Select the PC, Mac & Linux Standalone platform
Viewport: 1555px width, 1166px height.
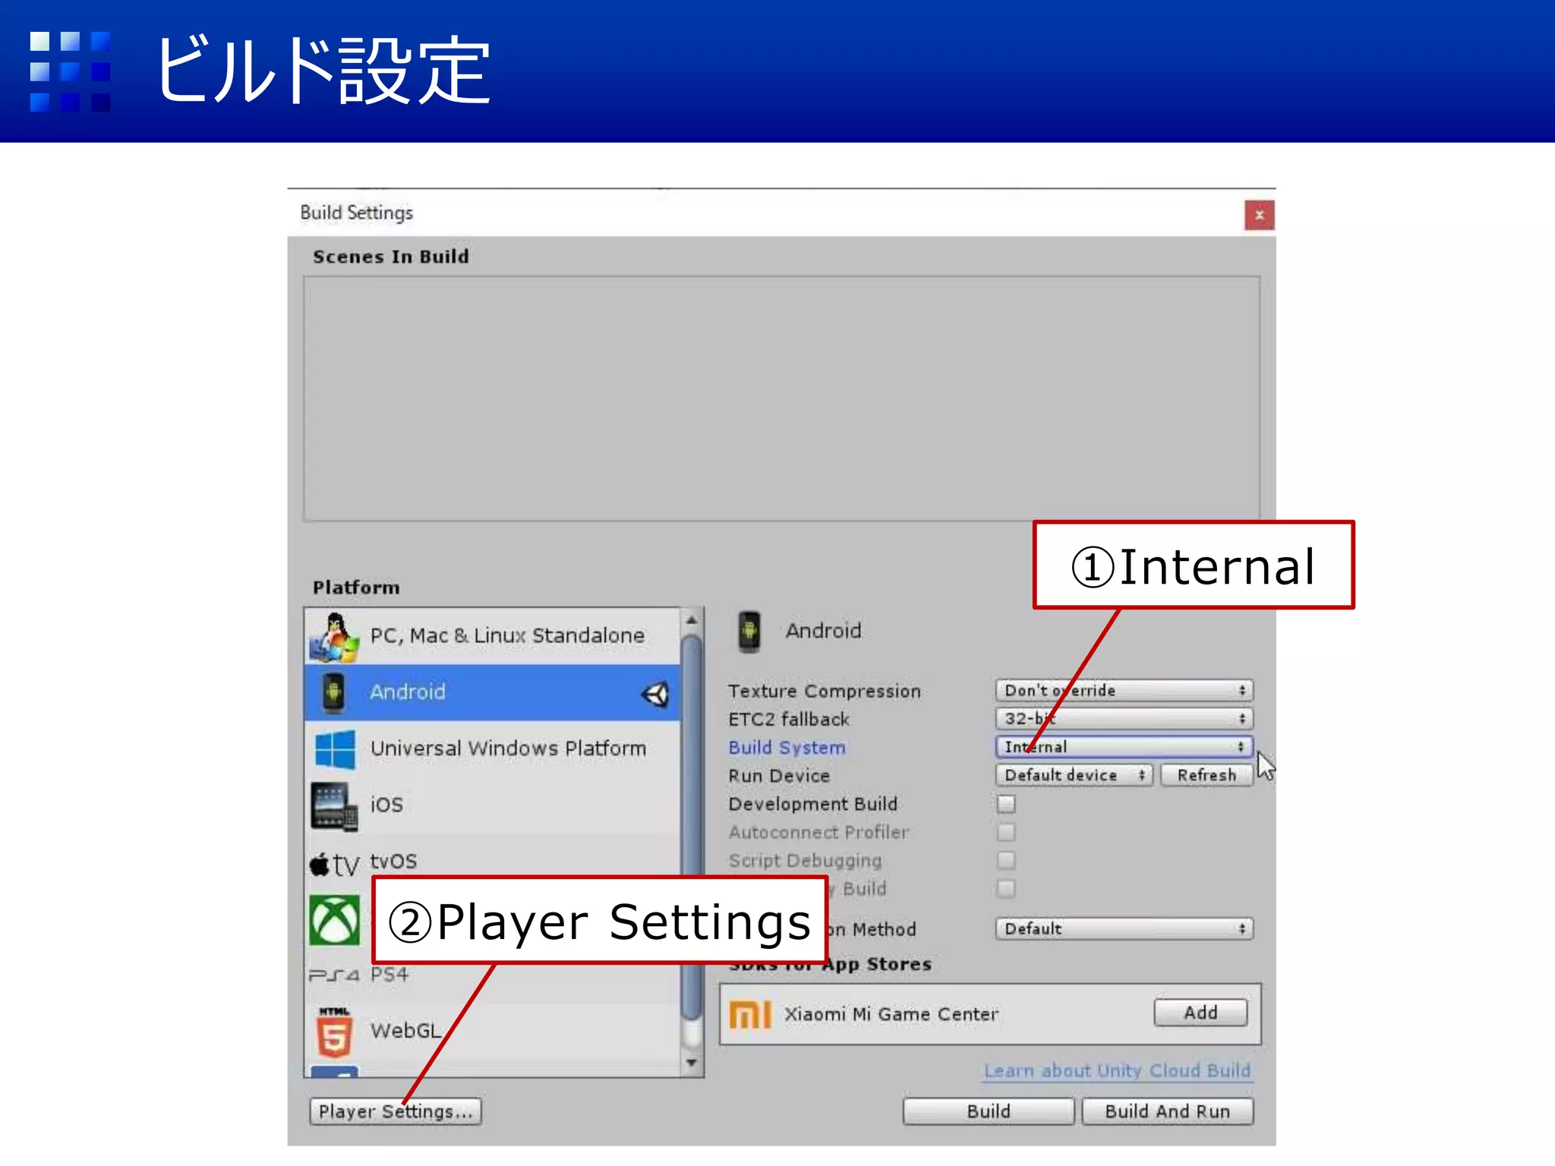point(493,636)
